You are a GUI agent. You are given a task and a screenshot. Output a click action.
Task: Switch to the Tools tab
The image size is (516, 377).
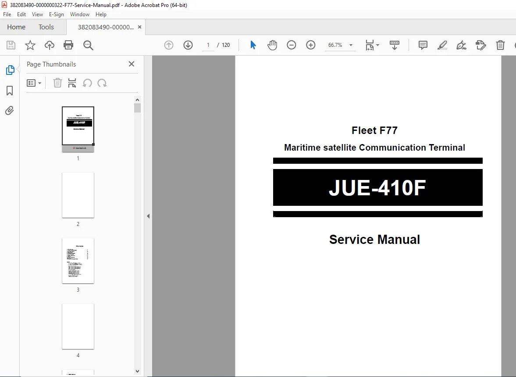click(x=46, y=27)
